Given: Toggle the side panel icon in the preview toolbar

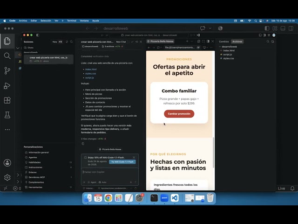Looking at the screenshot, I should pyautogui.click(x=208, y=42).
